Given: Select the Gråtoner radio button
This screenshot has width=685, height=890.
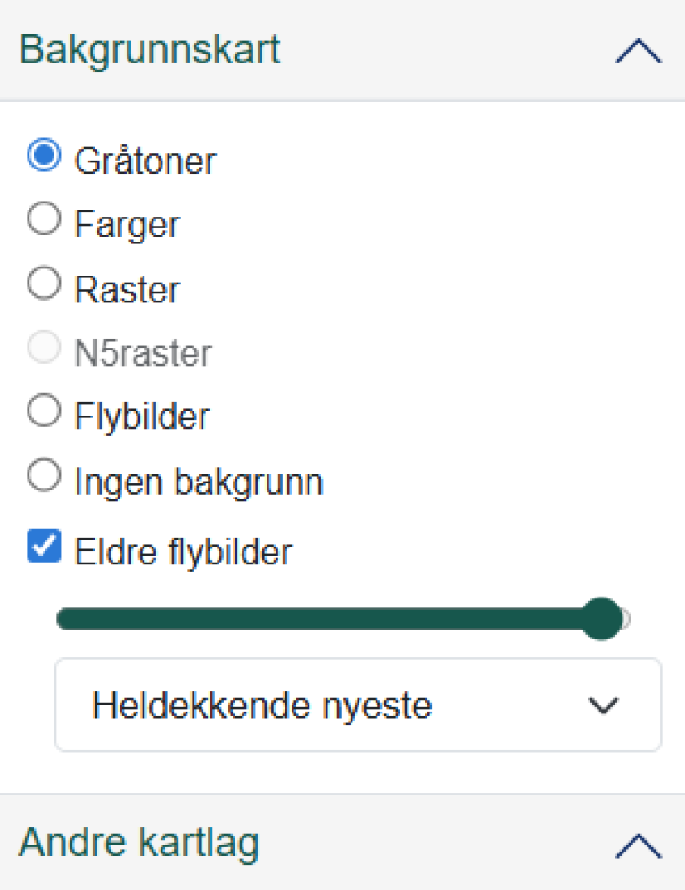Looking at the screenshot, I should pos(44,157).
